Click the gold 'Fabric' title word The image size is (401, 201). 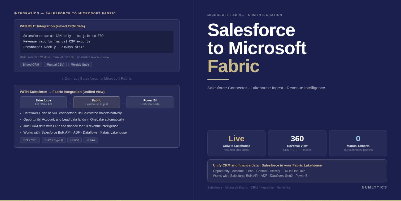[x=233, y=66]
